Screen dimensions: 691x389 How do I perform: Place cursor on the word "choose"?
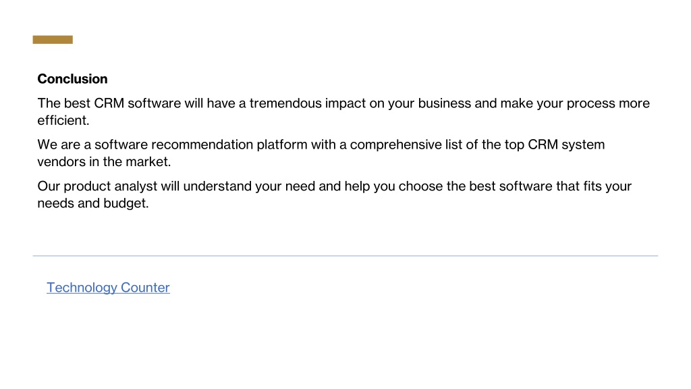click(420, 186)
